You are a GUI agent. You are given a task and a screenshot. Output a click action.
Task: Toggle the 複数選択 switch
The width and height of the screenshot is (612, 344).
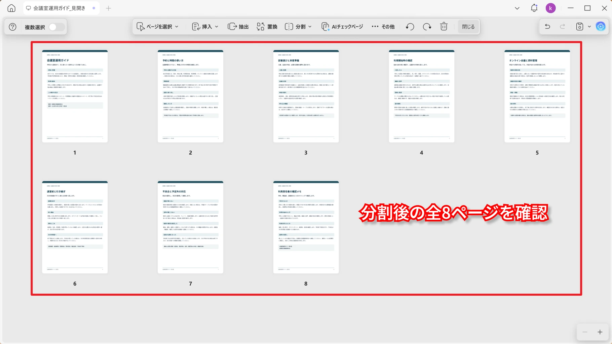tap(56, 27)
